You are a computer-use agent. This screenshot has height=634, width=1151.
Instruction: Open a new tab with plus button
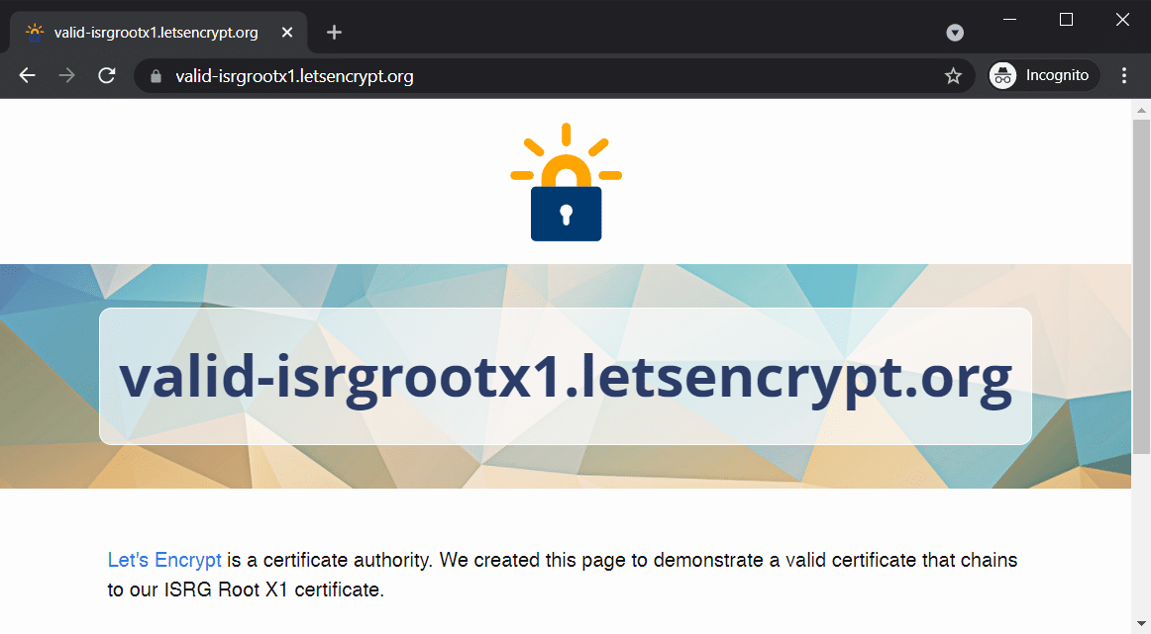click(x=334, y=33)
